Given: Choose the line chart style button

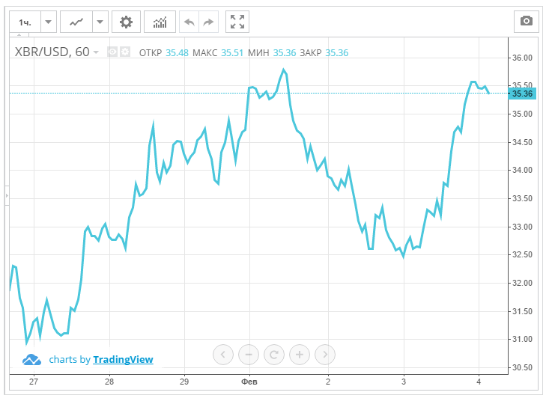Looking at the screenshot, I should point(76,22).
